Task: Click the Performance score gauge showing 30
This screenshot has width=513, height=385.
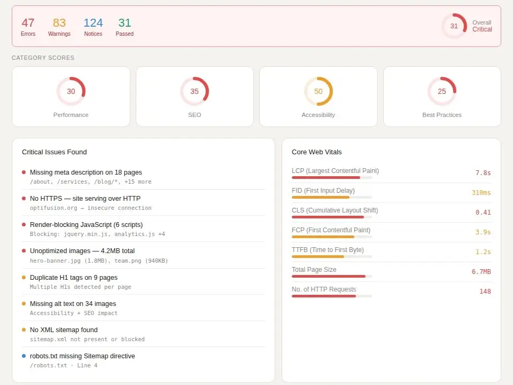Action: (71, 91)
